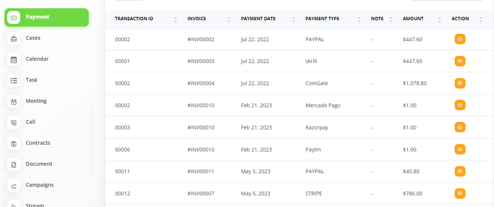Click the Campaigns chart icon
The image size is (494, 207).
click(14, 186)
